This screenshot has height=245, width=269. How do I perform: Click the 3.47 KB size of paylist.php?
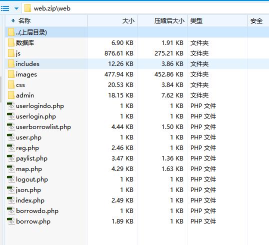click(122, 158)
